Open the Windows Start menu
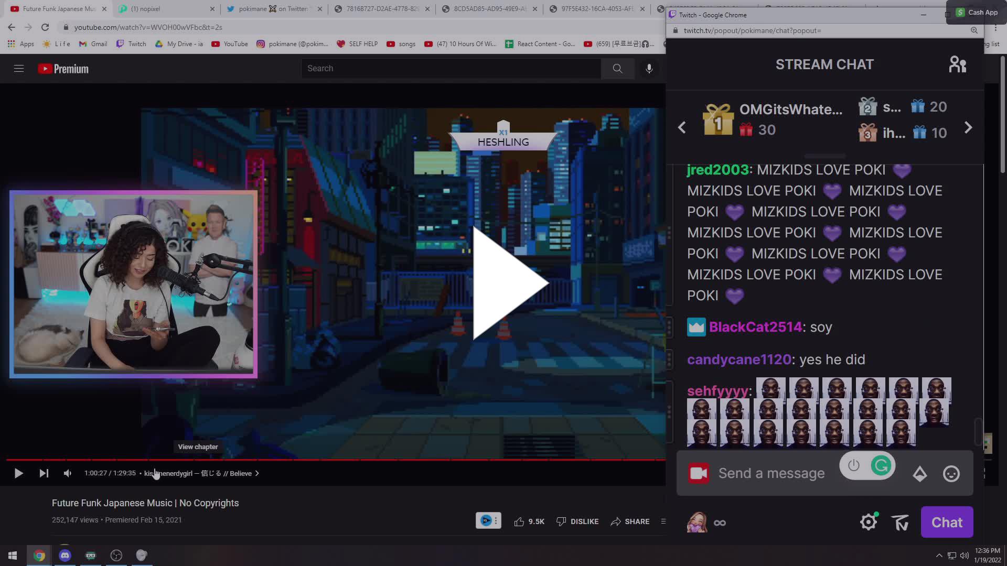This screenshot has width=1007, height=566. click(13, 556)
